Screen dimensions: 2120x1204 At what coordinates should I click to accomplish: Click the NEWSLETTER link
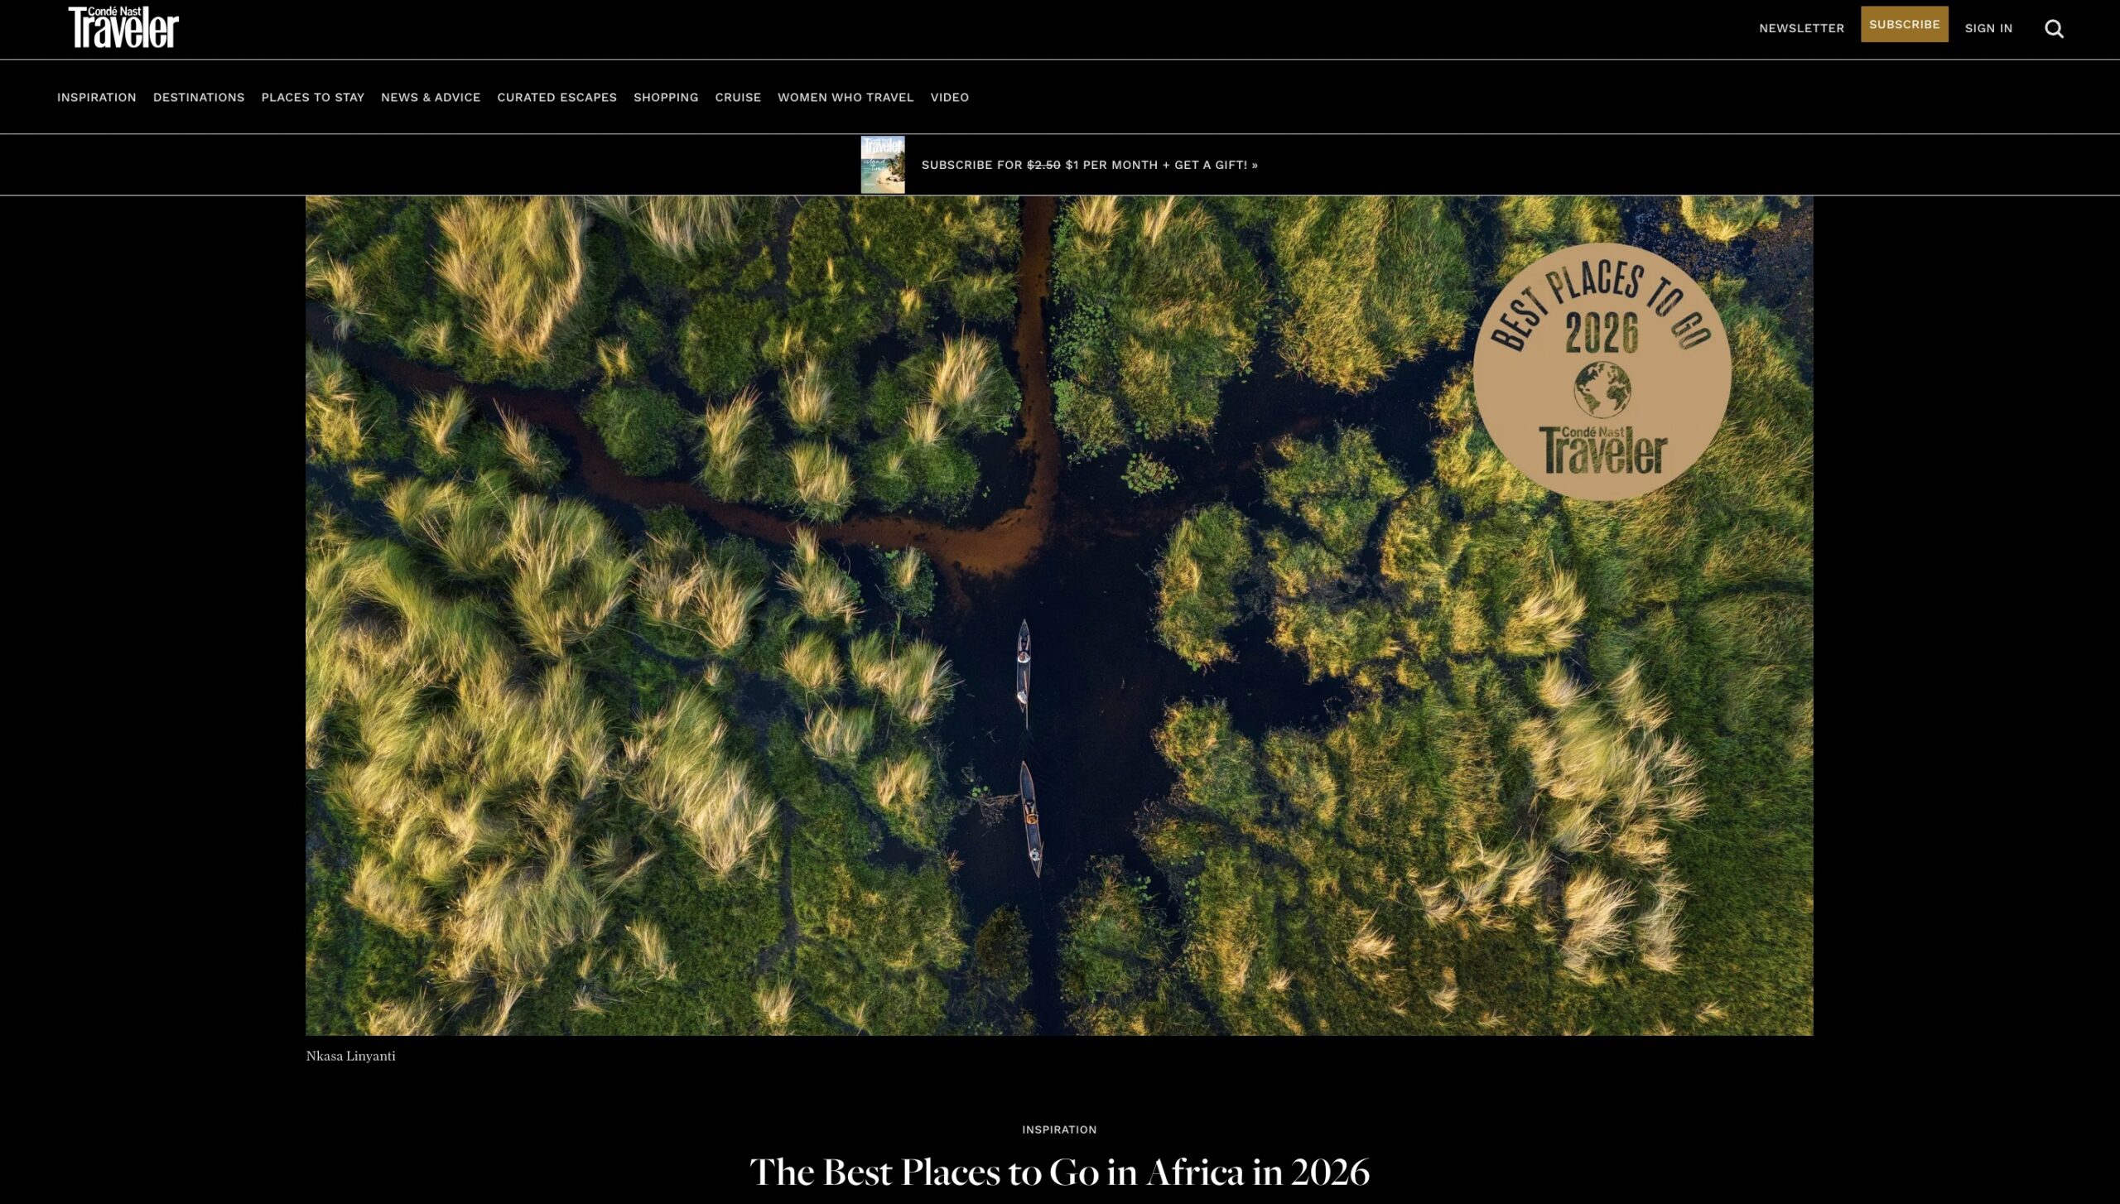point(1800,28)
